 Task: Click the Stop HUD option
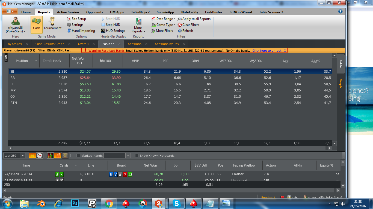click(111, 25)
